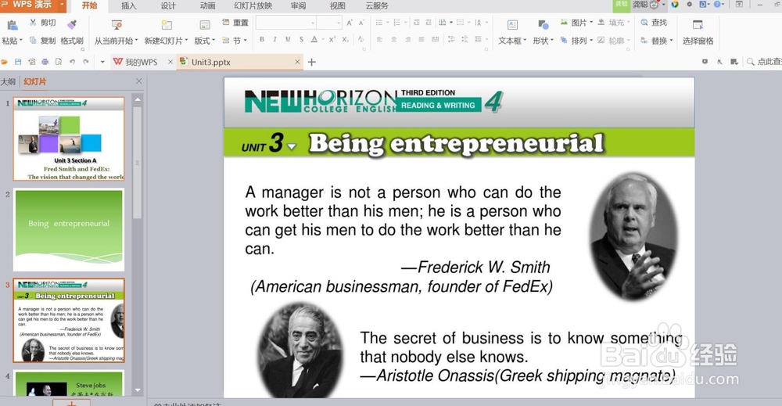Click the Replace (替换) button
The height and width of the screenshot is (406, 782).
pyautogui.click(x=657, y=41)
